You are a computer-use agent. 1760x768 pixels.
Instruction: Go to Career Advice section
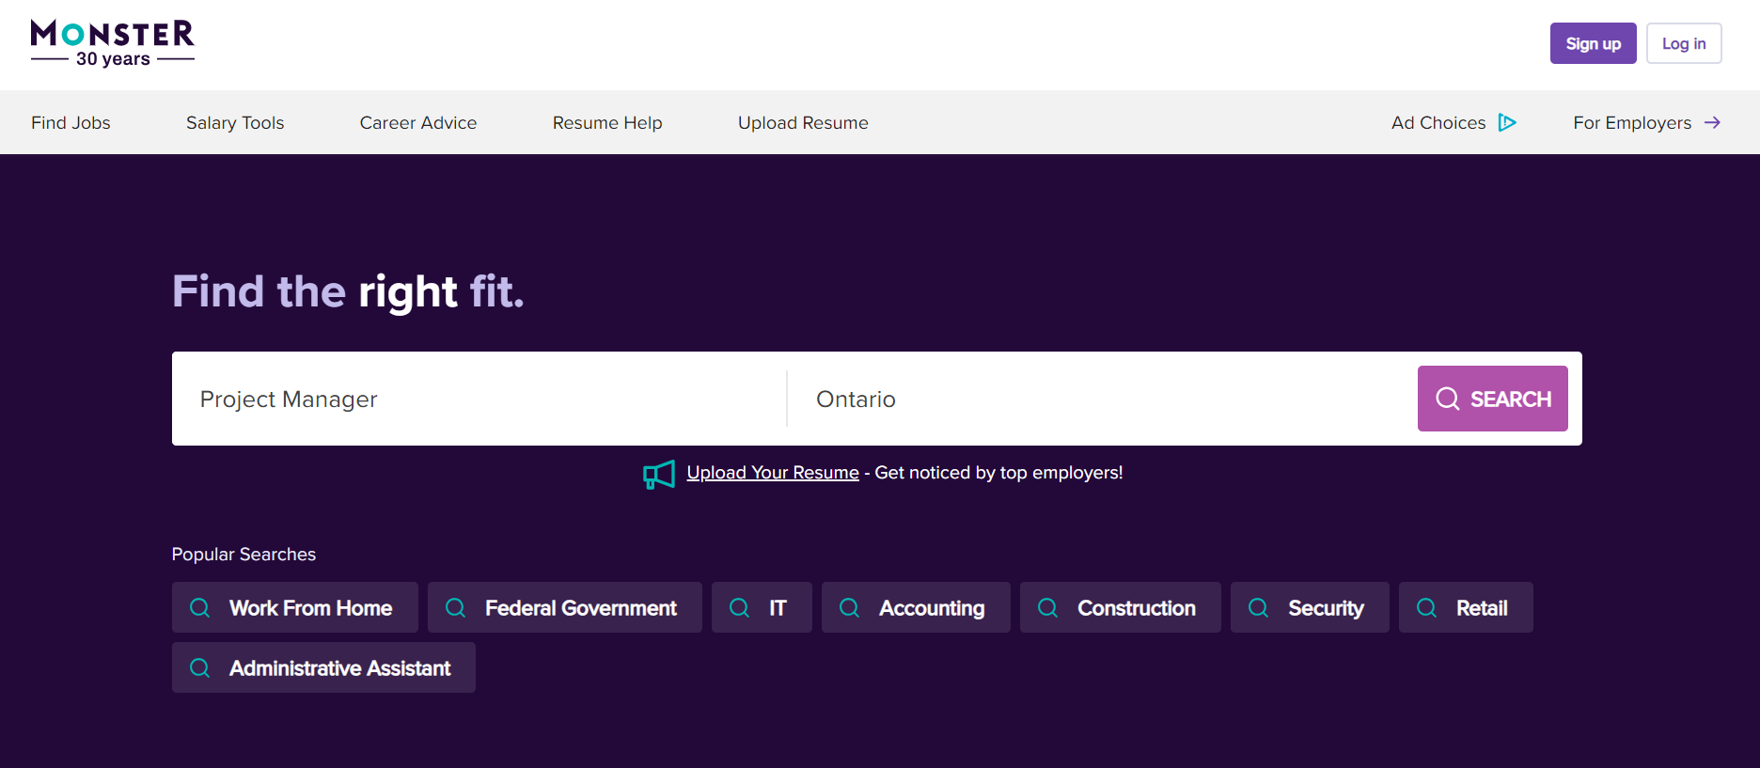click(418, 122)
